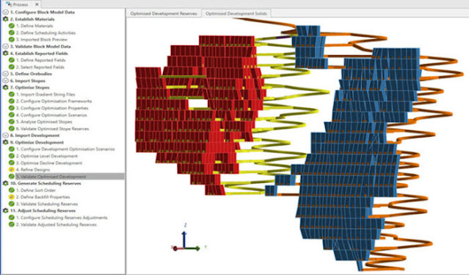Click gear icon beside Establish Reported Fields
Image resolution: width=469 pixels, height=275 pixels.
(5, 54)
